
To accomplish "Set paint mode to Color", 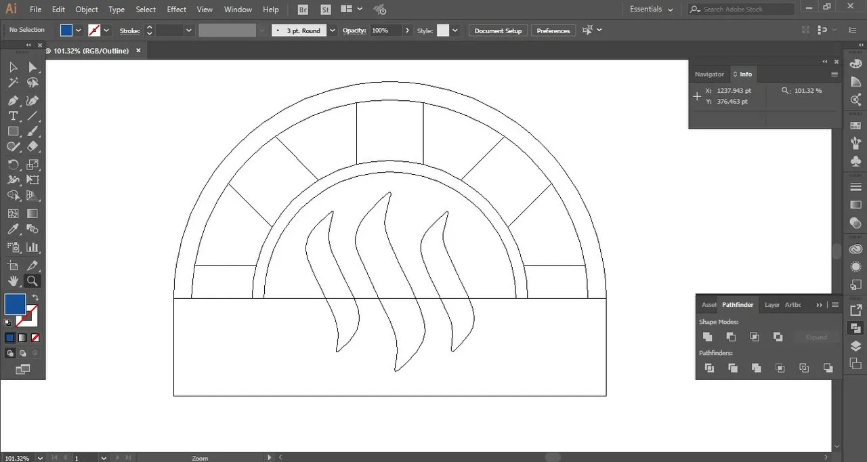I will coord(10,337).
